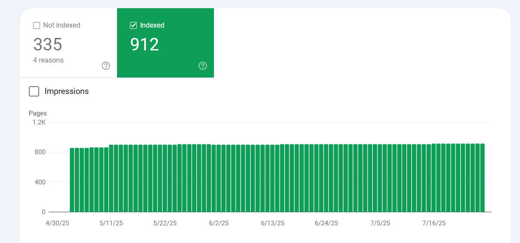Click the 400 axis label

[x=40, y=182]
